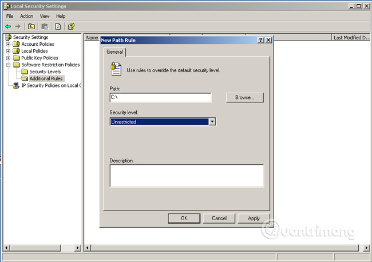Click right arrow of list pane scrollbar
Viewport: 372px width, 262px height.
(366, 248)
